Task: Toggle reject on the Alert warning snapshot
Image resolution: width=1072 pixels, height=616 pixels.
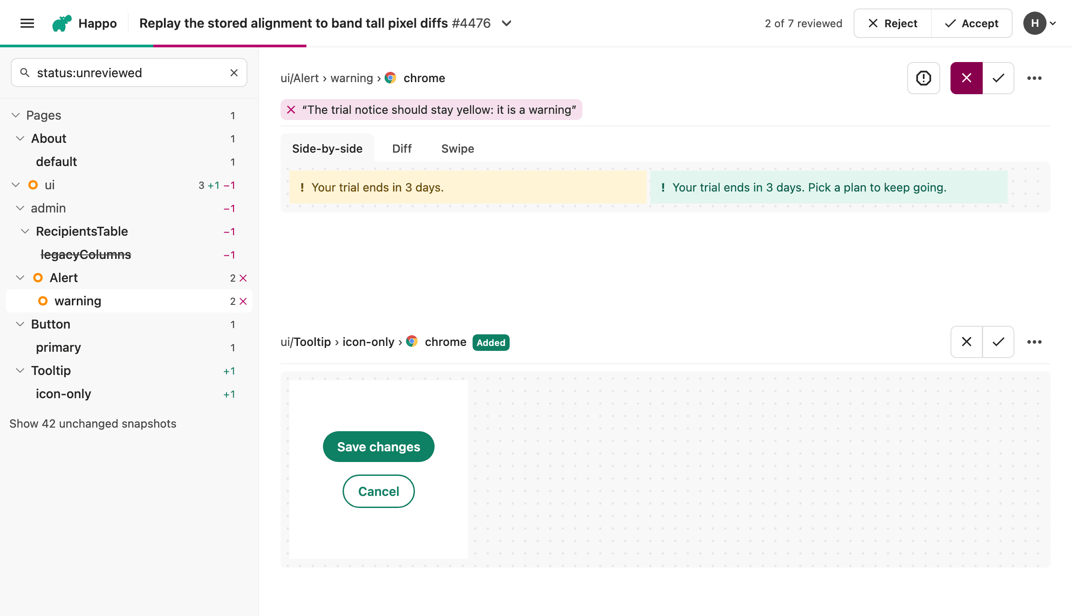Action: point(967,78)
